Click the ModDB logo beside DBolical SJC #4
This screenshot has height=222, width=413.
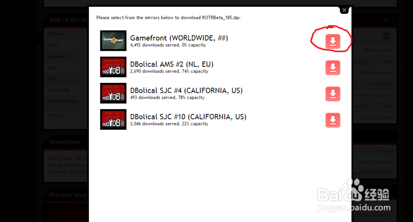click(113, 93)
